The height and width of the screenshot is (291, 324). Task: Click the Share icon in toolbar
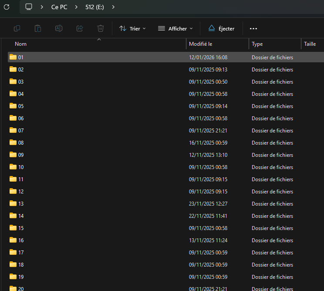coord(80,28)
